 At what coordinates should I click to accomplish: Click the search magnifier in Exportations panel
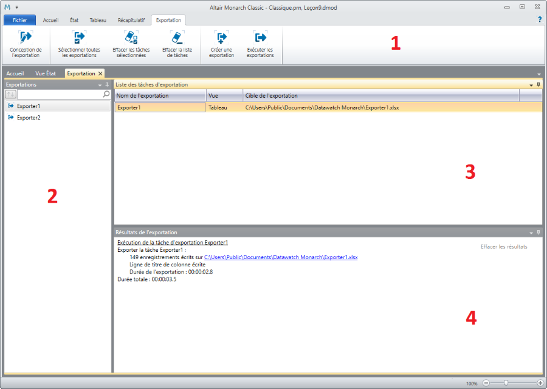pyautogui.click(x=106, y=95)
